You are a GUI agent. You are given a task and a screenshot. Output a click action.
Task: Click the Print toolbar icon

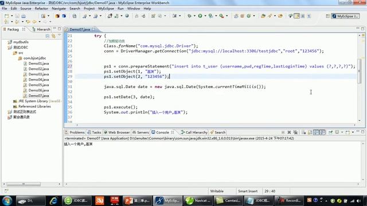[x=24, y=16]
